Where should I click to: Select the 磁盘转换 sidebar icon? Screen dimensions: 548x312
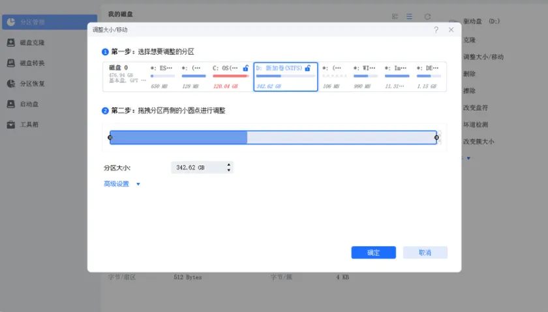click(x=11, y=63)
